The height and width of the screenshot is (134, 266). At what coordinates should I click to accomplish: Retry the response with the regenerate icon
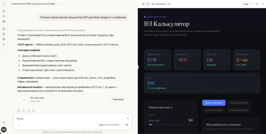click(x=34, y=110)
